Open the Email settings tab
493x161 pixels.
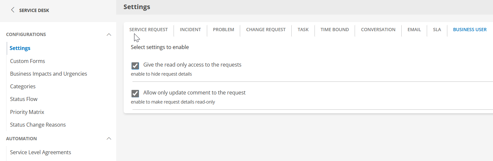point(414,30)
